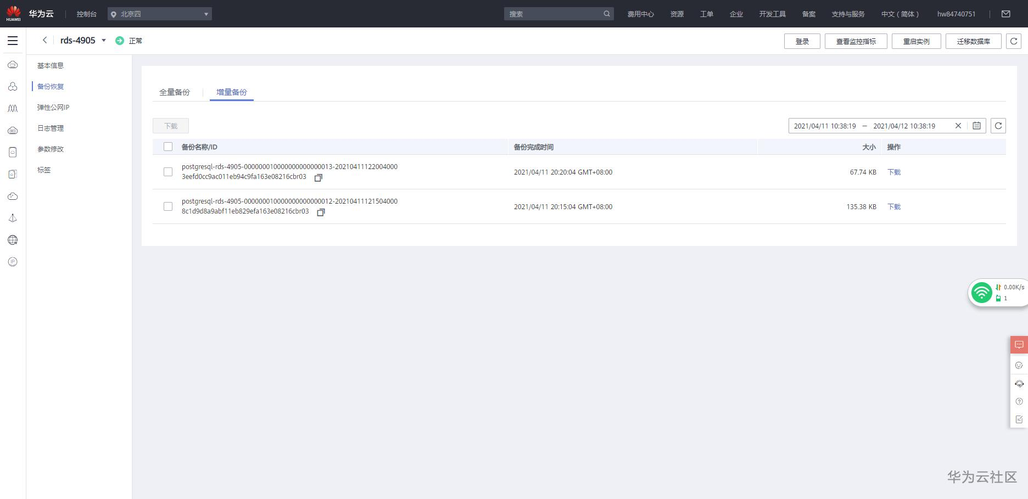Open the hamburger service list menu
The width and height of the screenshot is (1028, 499).
13,41
